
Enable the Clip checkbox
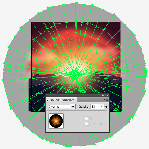click(87, 118)
